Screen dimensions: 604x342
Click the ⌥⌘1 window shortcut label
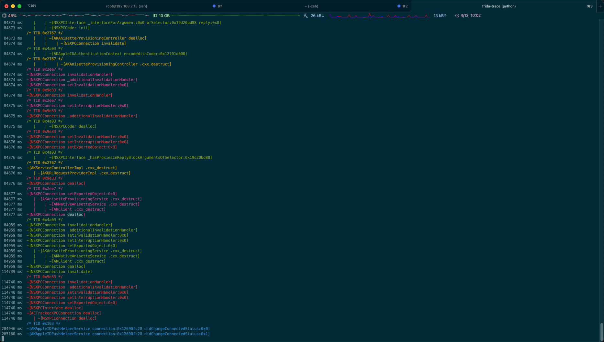(x=32, y=6)
